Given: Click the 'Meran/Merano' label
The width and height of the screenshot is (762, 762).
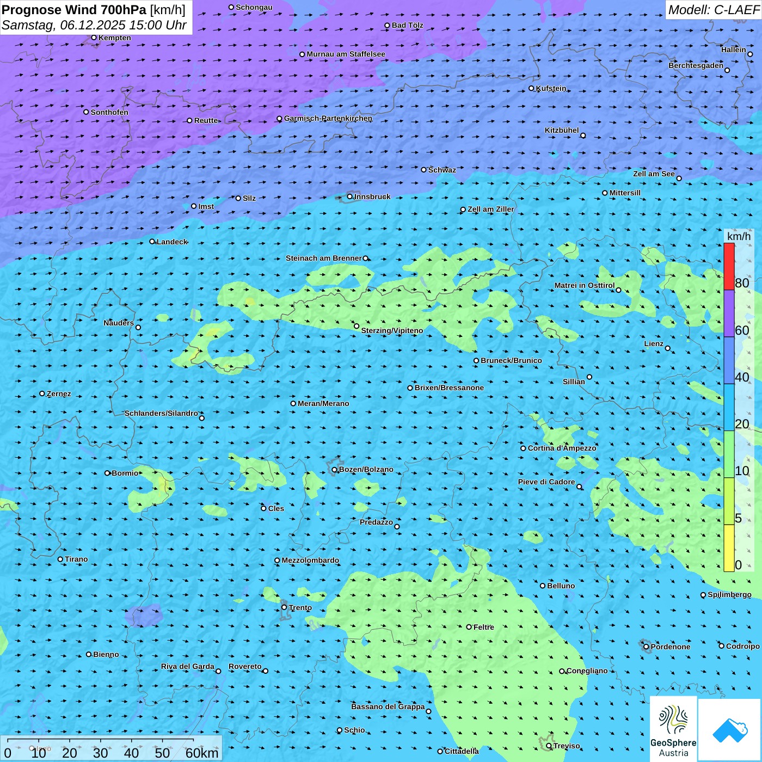Looking at the screenshot, I should pos(323,403).
